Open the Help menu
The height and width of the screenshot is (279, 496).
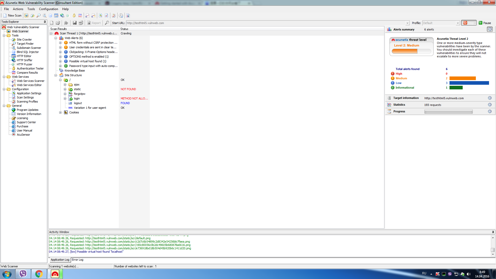tap(65, 9)
